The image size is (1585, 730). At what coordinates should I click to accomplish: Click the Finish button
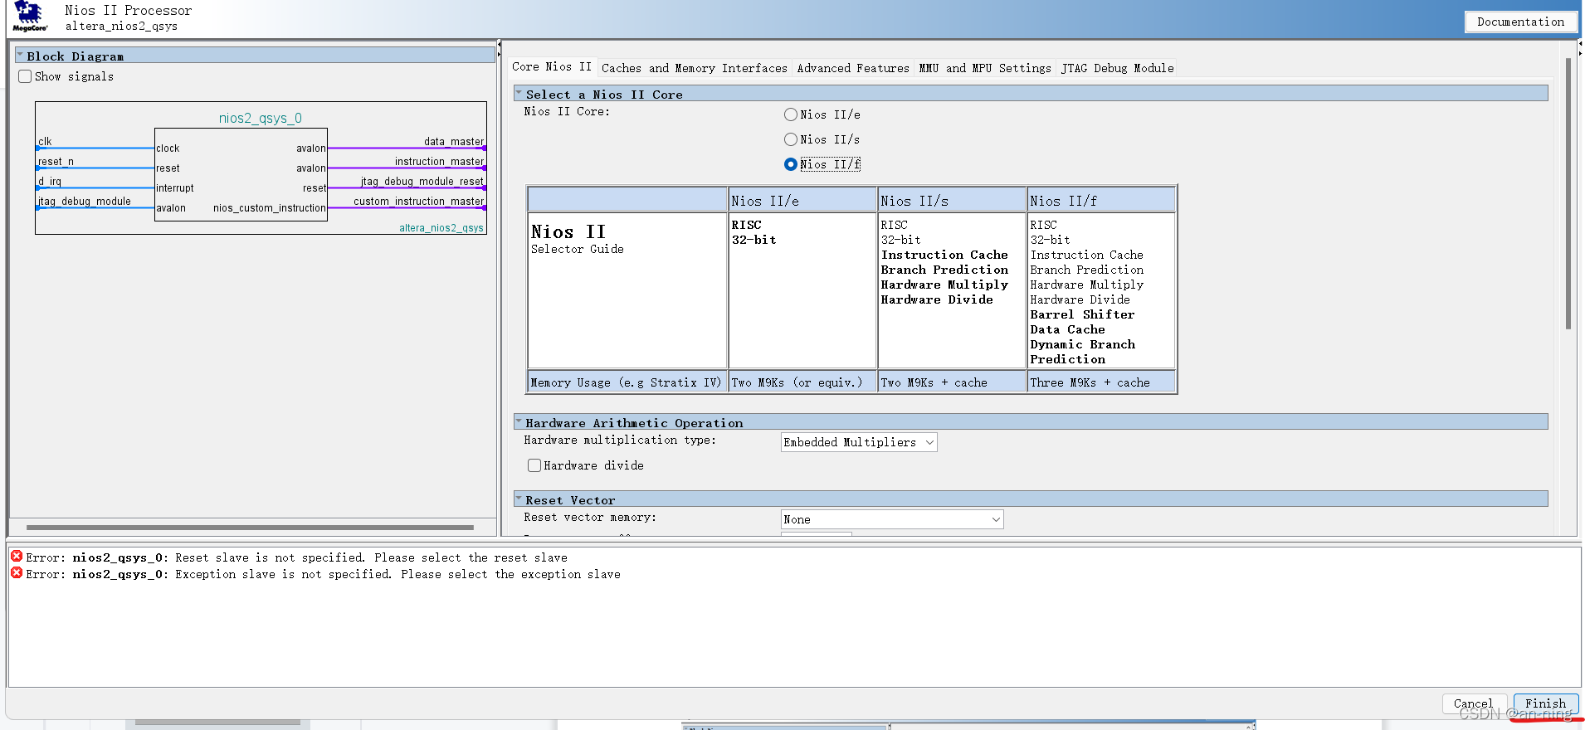[1545, 703]
